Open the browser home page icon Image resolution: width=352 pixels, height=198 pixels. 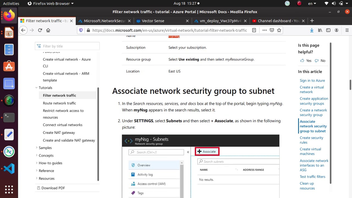point(48,30)
